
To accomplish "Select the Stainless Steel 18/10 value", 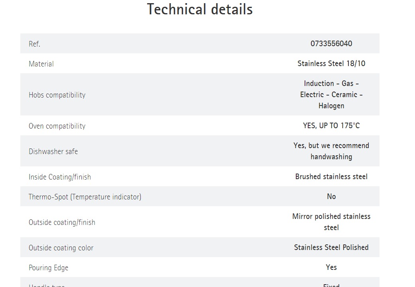I will [x=331, y=64].
